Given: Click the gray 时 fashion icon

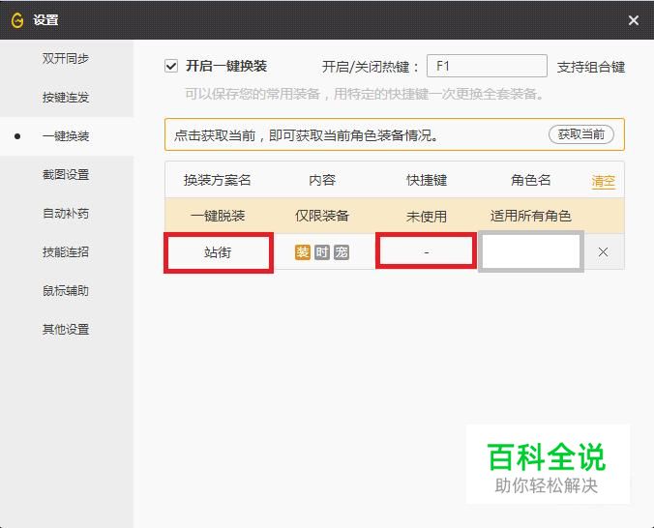Looking at the screenshot, I should pyautogui.click(x=322, y=252).
